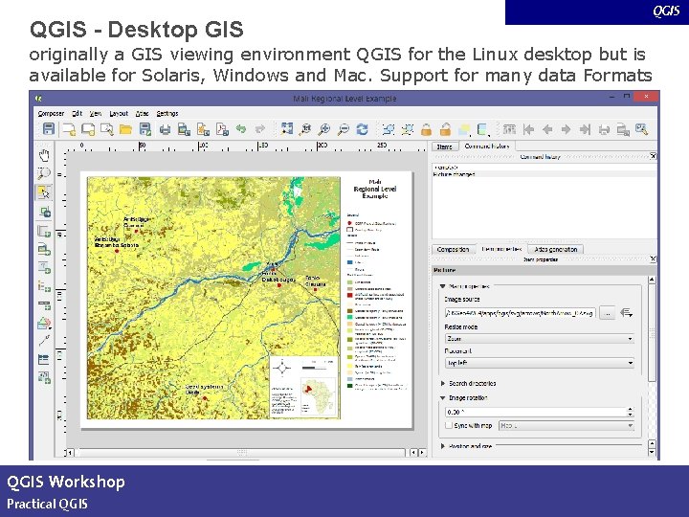Image resolution: width=689 pixels, height=517 pixels.
Task: Go to first atlas feature
Action: [x=528, y=129]
